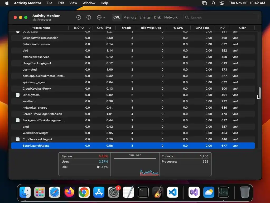
Task: Open Launchpad from the Dock
Action: tap(40, 192)
